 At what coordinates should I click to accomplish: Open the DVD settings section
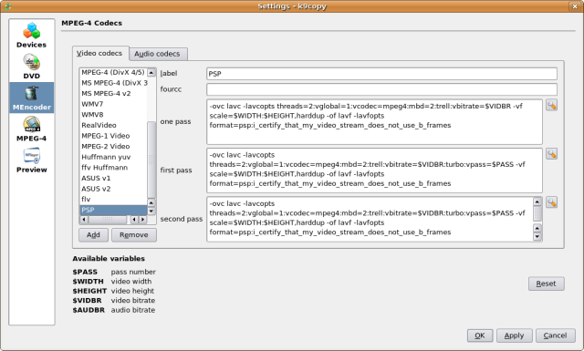[32, 67]
